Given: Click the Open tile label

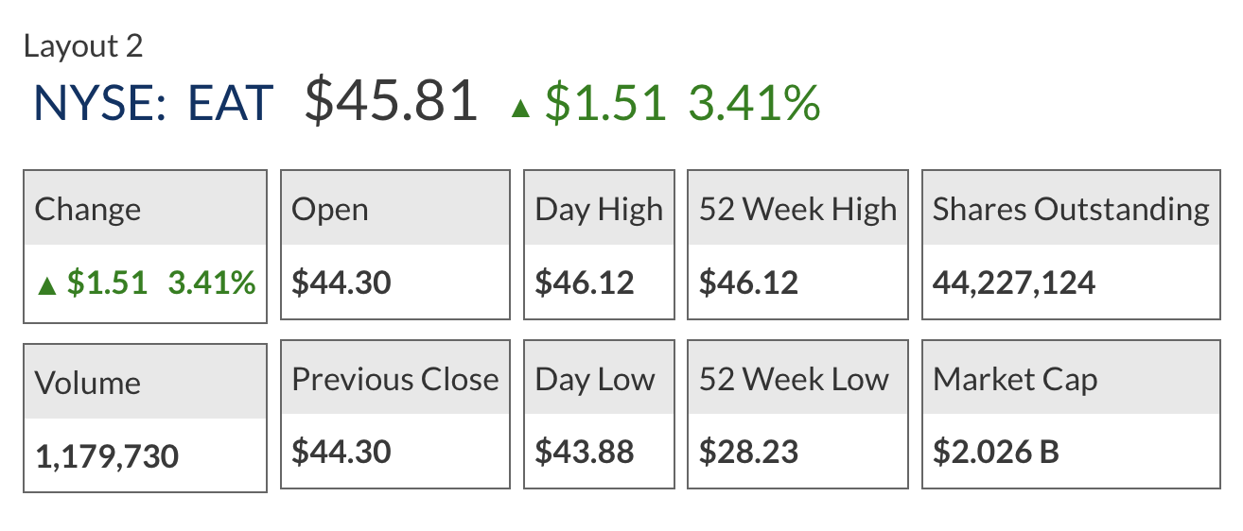Looking at the screenshot, I should (330, 209).
